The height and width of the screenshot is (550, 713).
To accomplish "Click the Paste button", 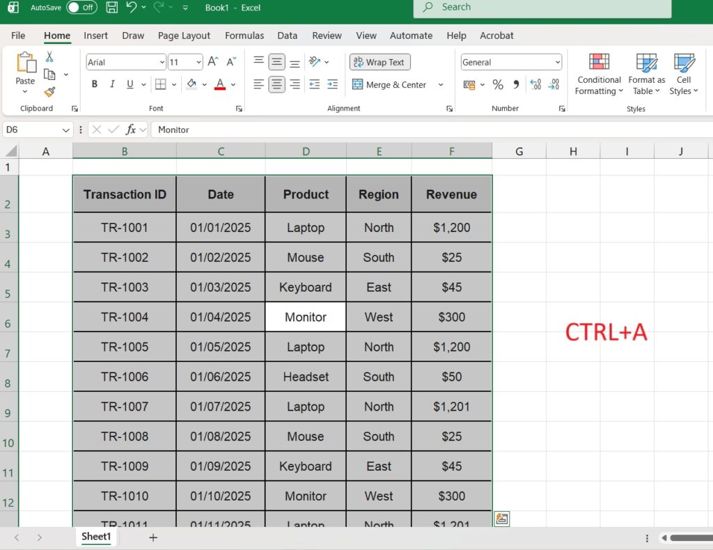I will [x=25, y=70].
